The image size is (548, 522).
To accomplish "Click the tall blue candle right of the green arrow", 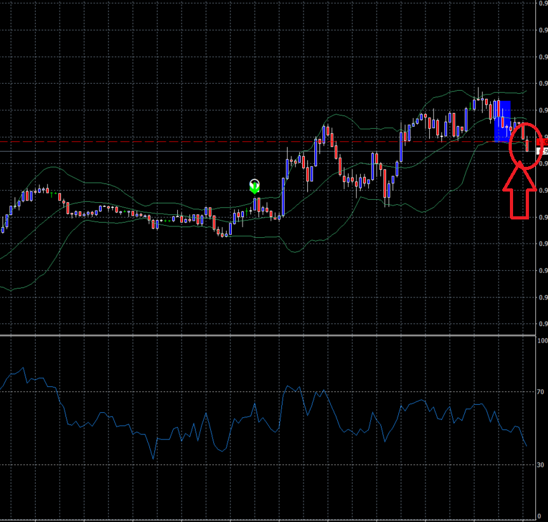I will pos(283,197).
